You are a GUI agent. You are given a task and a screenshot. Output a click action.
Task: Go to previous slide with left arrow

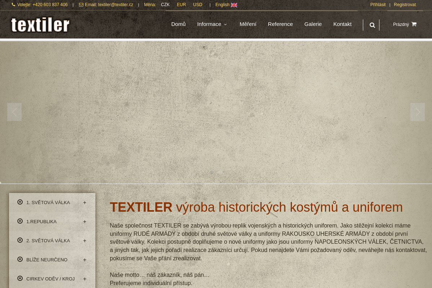[x=14, y=112]
